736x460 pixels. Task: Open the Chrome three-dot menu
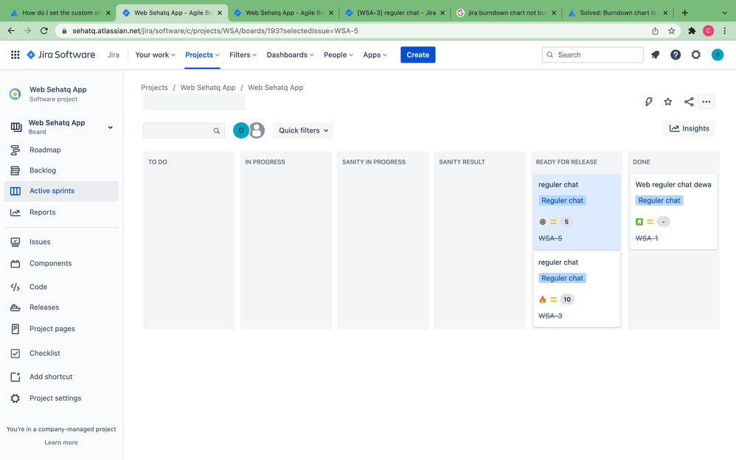[725, 31]
